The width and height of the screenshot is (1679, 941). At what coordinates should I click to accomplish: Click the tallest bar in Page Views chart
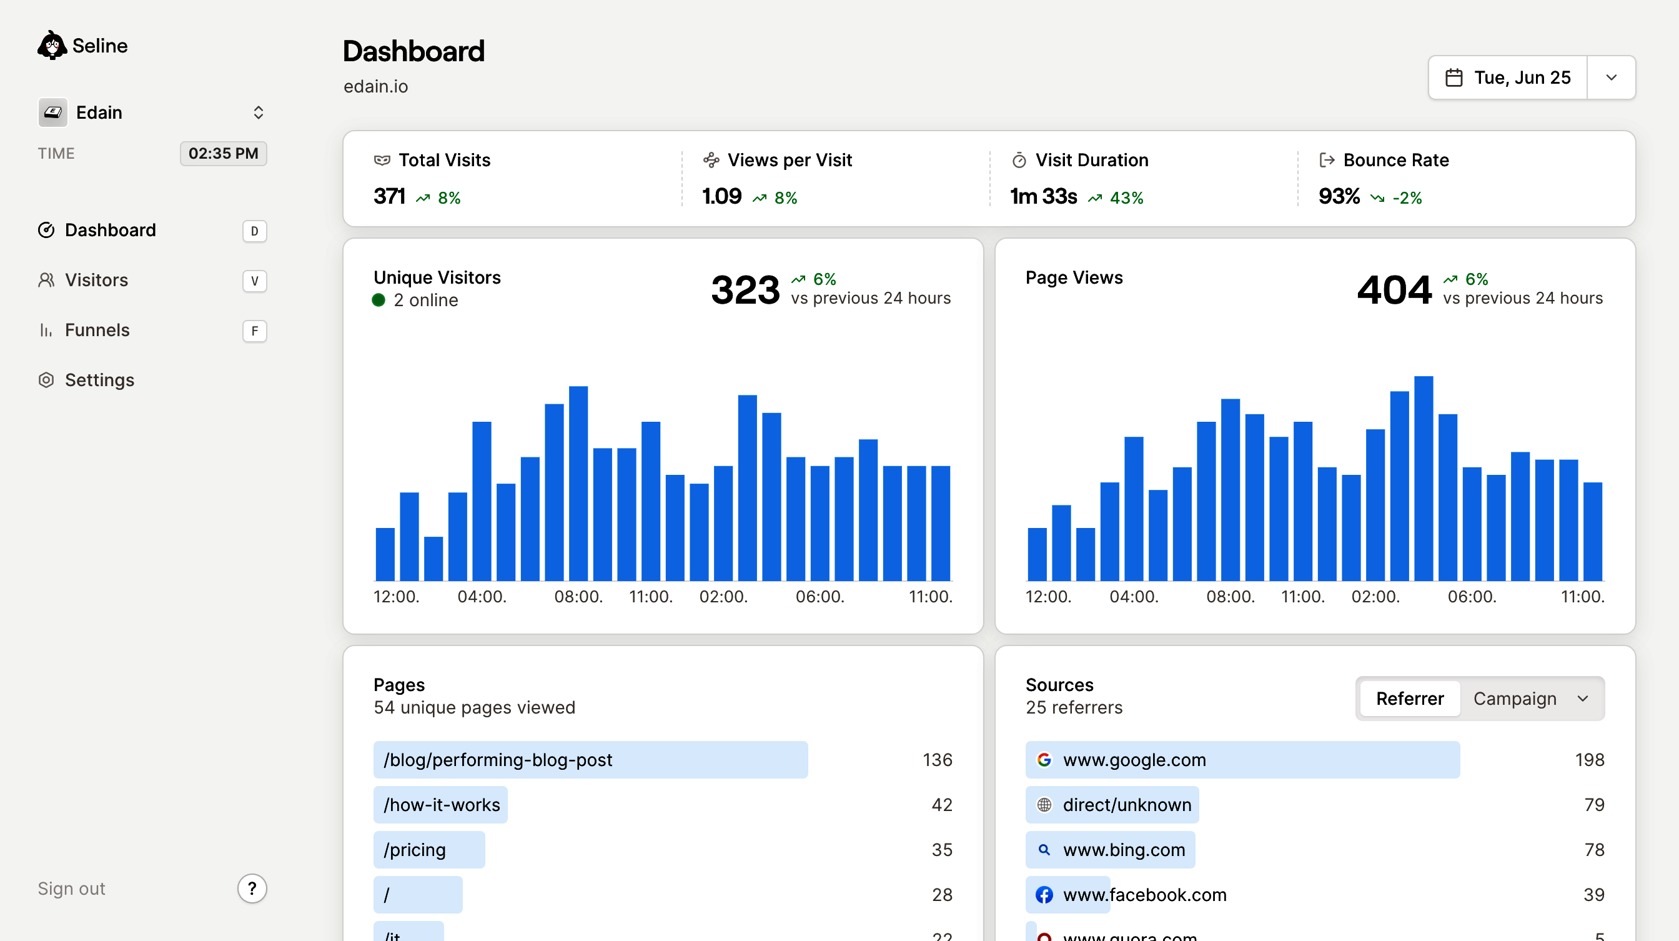coord(1423,478)
